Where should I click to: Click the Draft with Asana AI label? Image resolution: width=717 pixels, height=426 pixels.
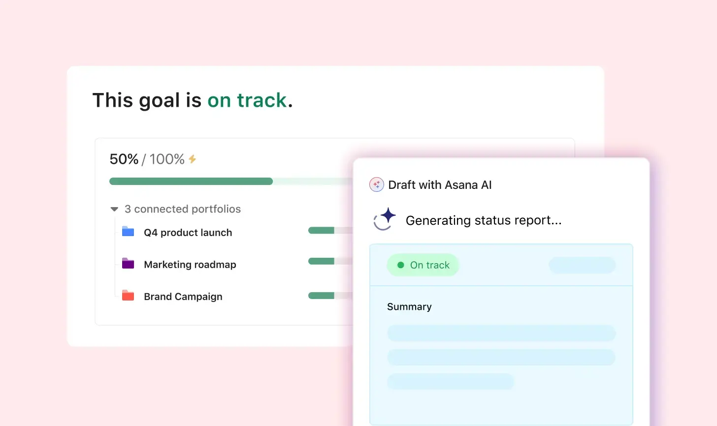pos(440,185)
